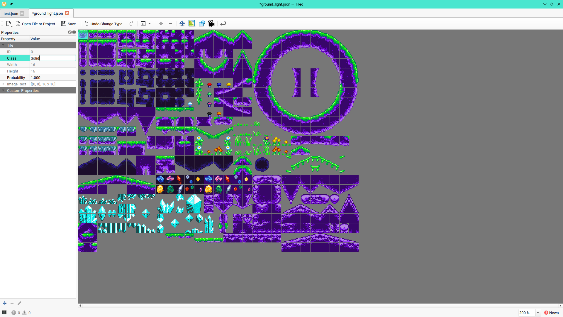The image size is (563, 317).
Task: Expand the Image Rect property
Action: [3, 84]
